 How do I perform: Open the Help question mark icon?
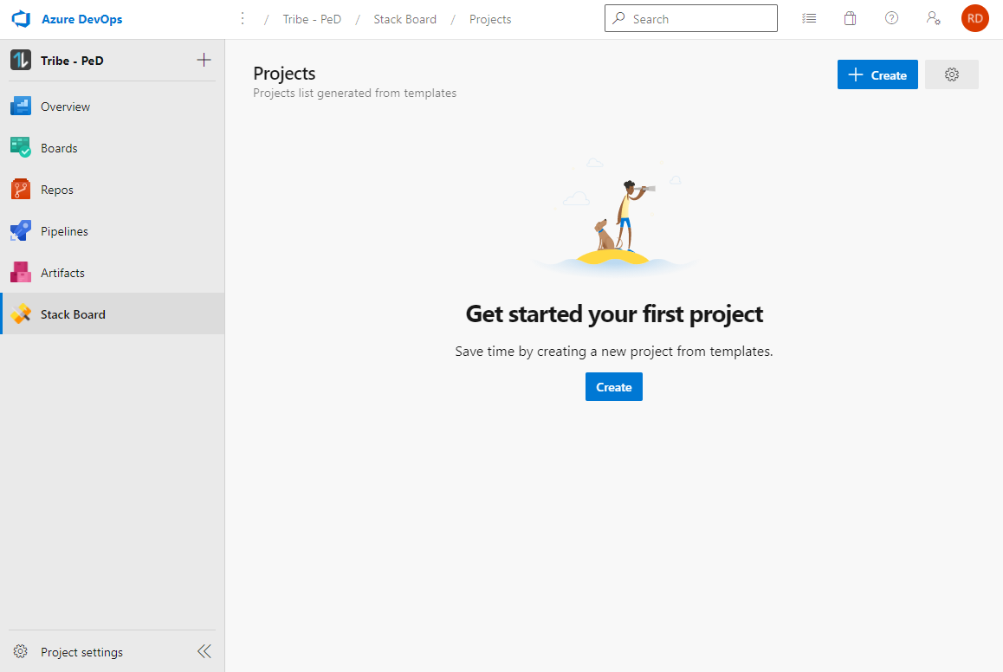(891, 18)
